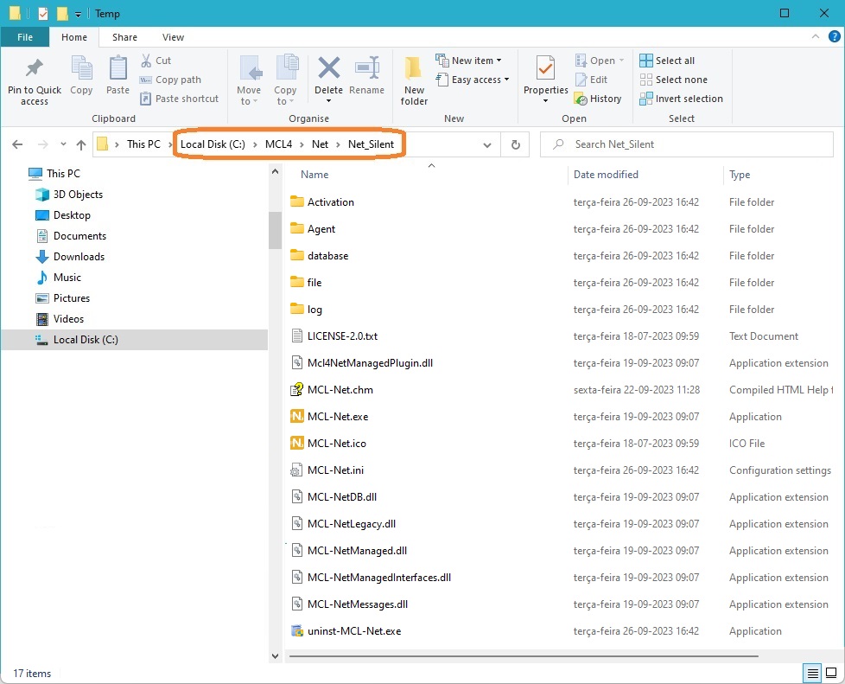This screenshot has height=684, width=845.
Task: Click MCL4 in the address breadcrumb
Action: click(x=278, y=144)
